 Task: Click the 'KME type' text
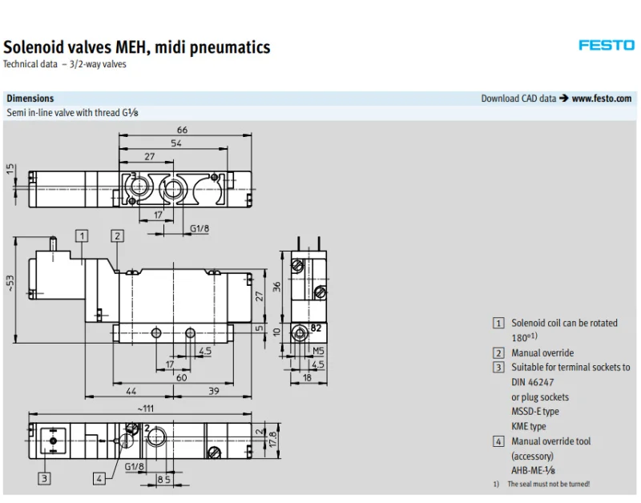pyautogui.click(x=529, y=427)
